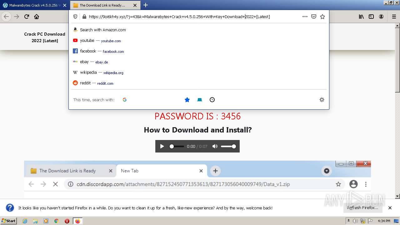Bookmark this page with the star
The image size is (400, 225).
pos(322,17)
